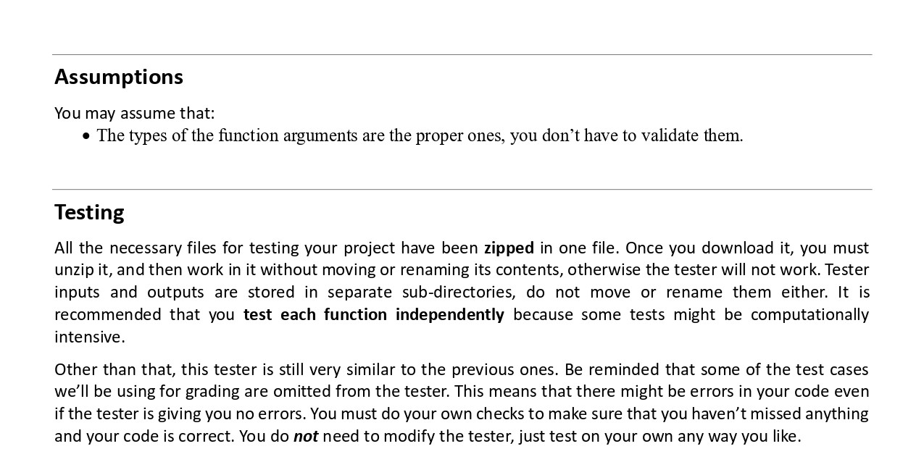Click the word 'intensive.' ending the first paragraph
The image size is (924, 462).
90,337
